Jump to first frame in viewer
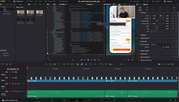 coord(81,60)
